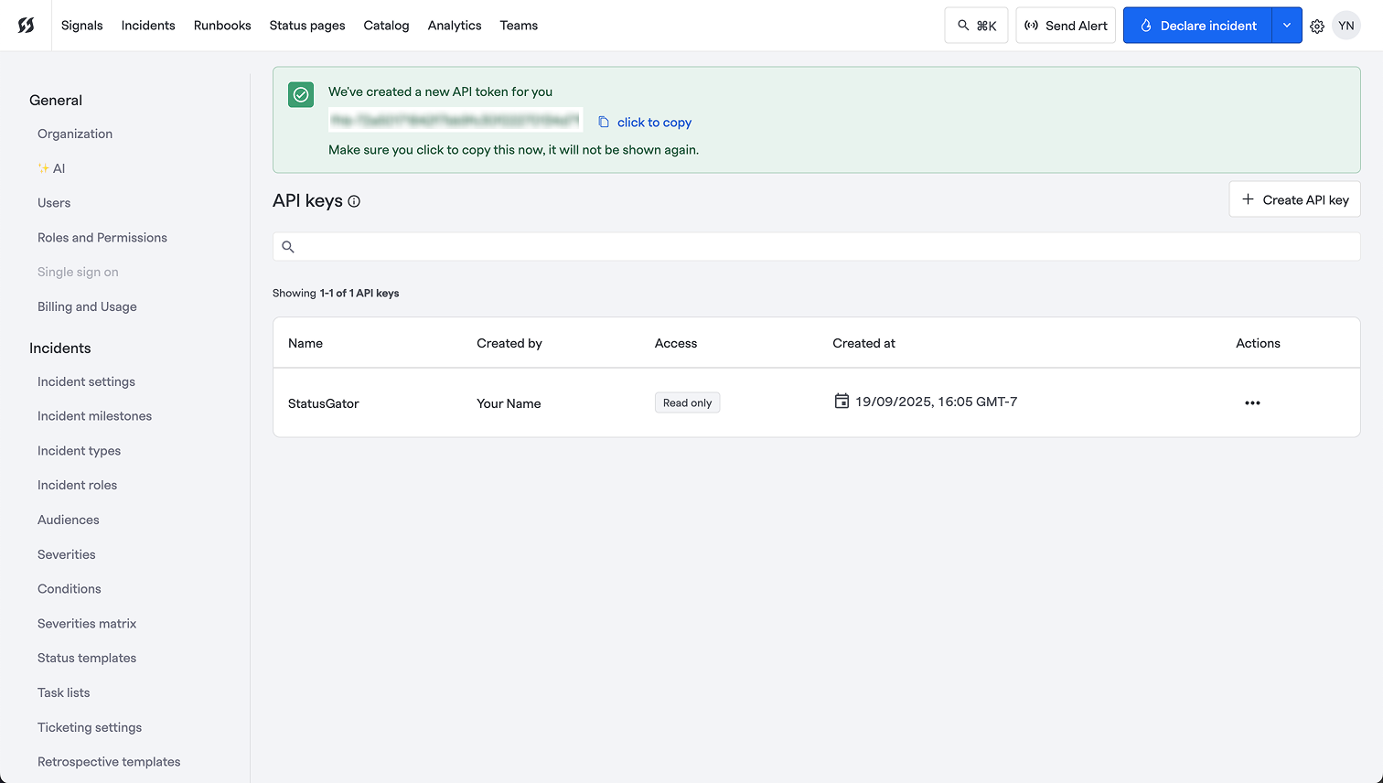Open Teams in the top navigation
The image size is (1383, 783).
(519, 26)
